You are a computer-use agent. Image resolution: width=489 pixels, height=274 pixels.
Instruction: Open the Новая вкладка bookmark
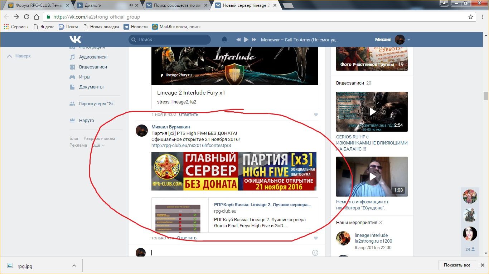pos(101,27)
